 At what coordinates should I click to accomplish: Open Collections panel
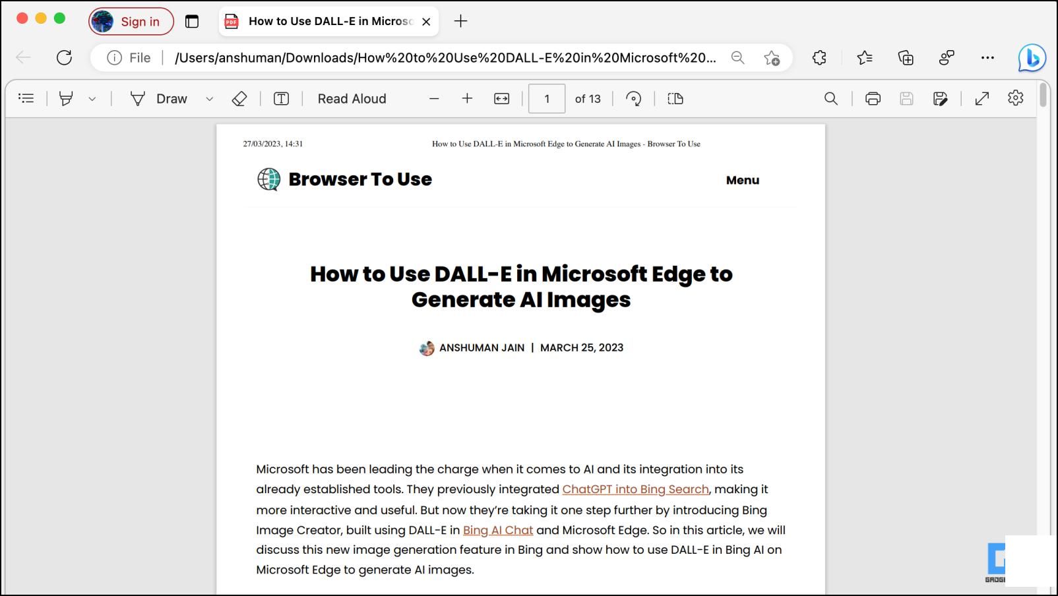[x=906, y=58]
